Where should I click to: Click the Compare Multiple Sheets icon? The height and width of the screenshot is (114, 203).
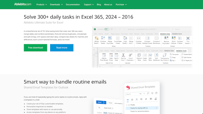(x=147, y=38)
